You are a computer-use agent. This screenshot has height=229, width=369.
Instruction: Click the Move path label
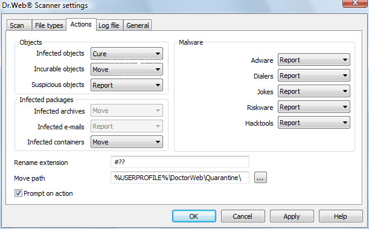30,178
